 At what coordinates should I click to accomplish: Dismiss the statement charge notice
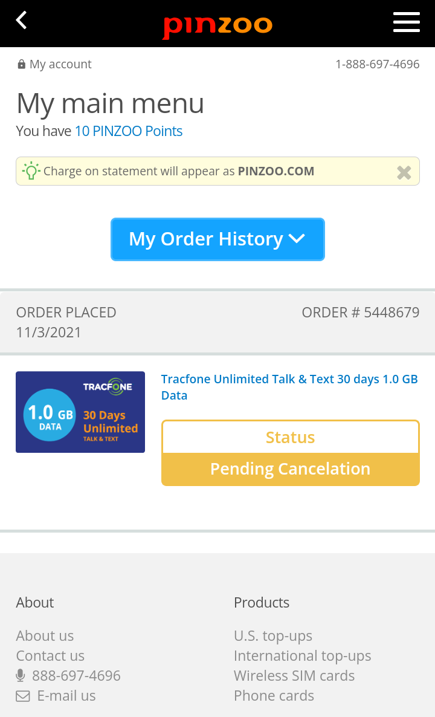pyautogui.click(x=404, y=172)
